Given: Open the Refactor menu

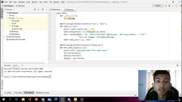Looking at the screenshot, I should coord(35,2).
